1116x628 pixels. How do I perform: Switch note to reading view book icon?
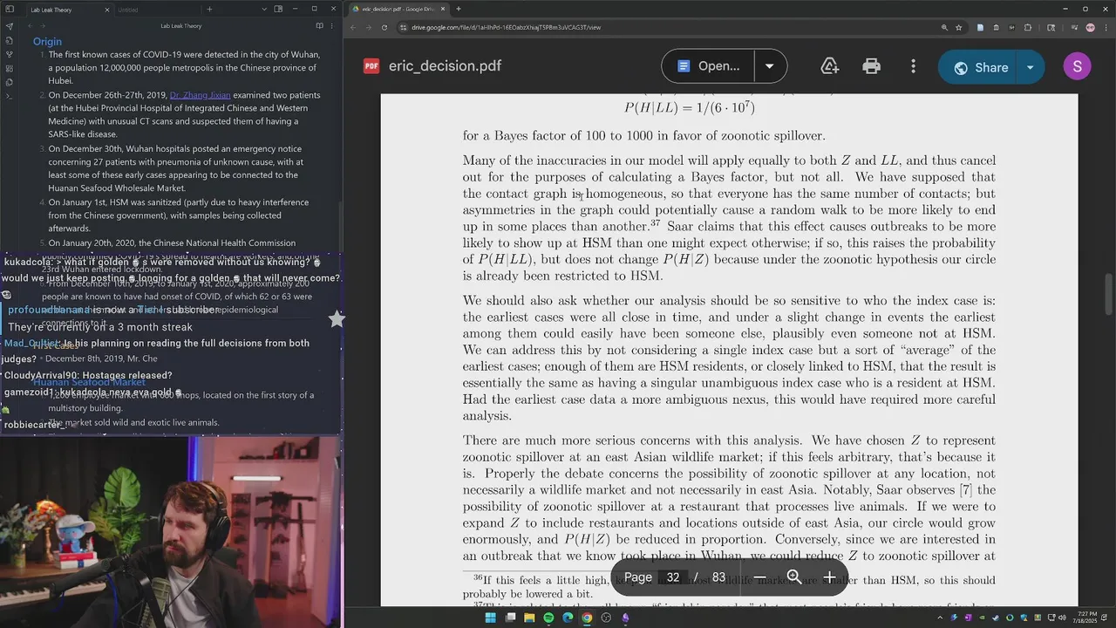click(319, 26)
